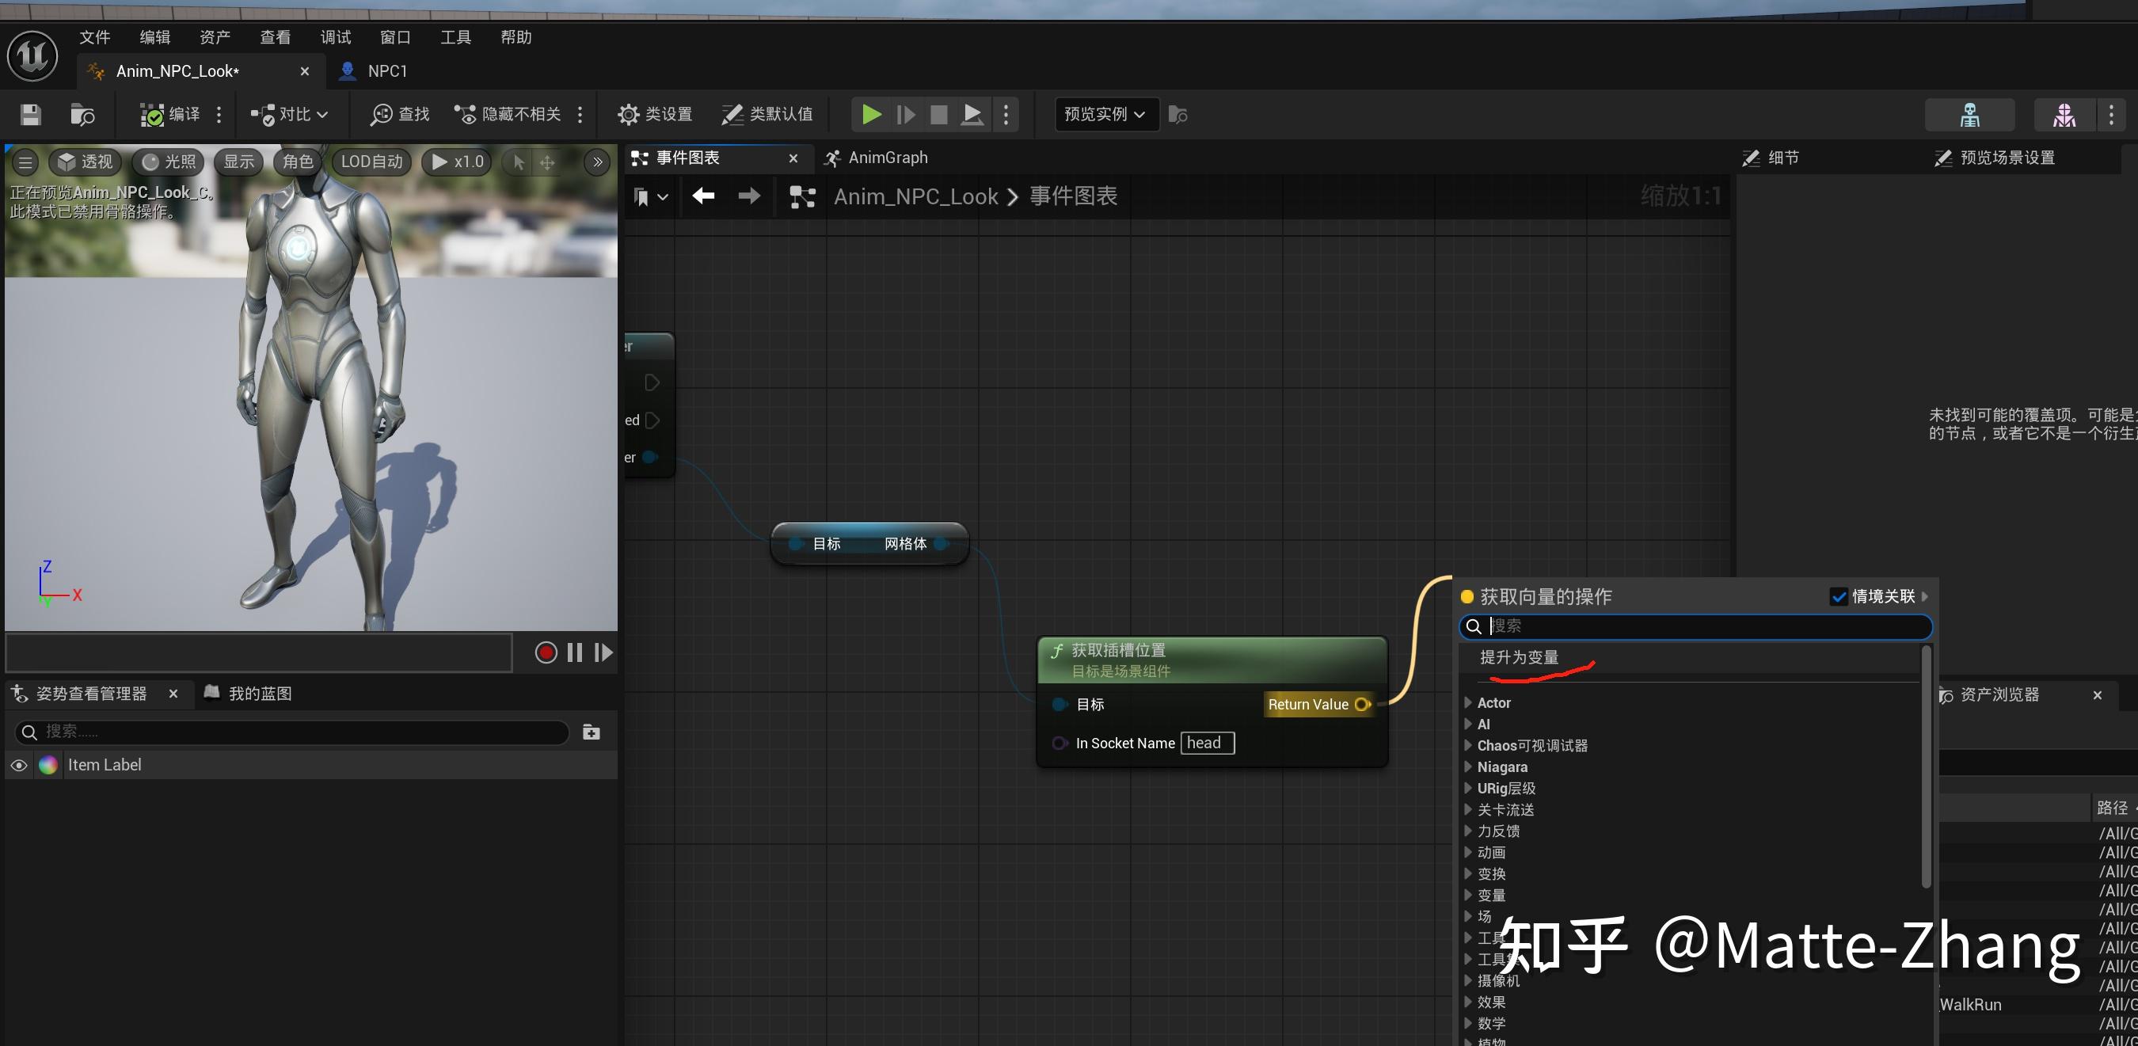Select 提升为变量 to promote to variable
The image size is (2138, 1046).
click(1519, 656)
